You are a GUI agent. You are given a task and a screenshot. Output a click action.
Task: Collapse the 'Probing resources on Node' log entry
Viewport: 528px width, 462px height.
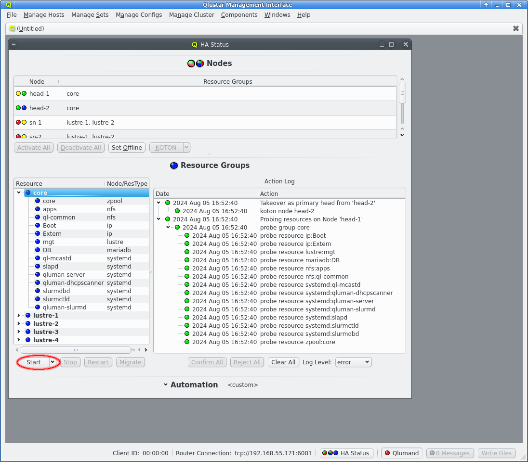pos(158,219)
